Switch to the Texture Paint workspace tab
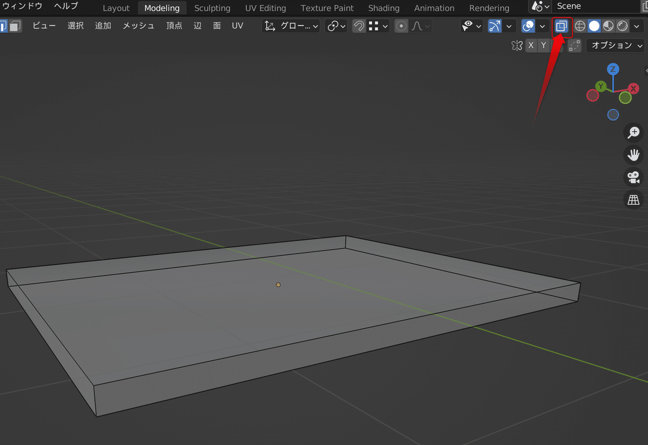Viewport: 648px width, 445px height. point(327,8)
